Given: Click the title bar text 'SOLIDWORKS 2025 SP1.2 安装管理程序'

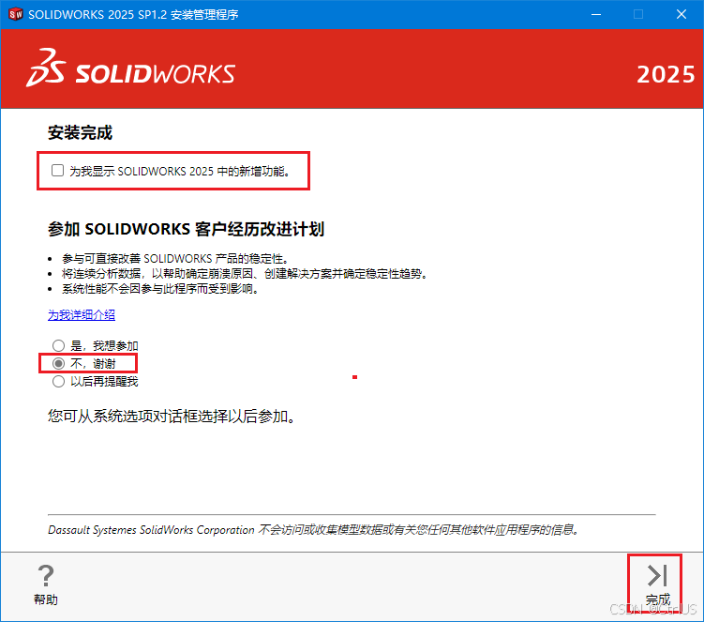Looking at the screenshot, I should pos(133,14).
